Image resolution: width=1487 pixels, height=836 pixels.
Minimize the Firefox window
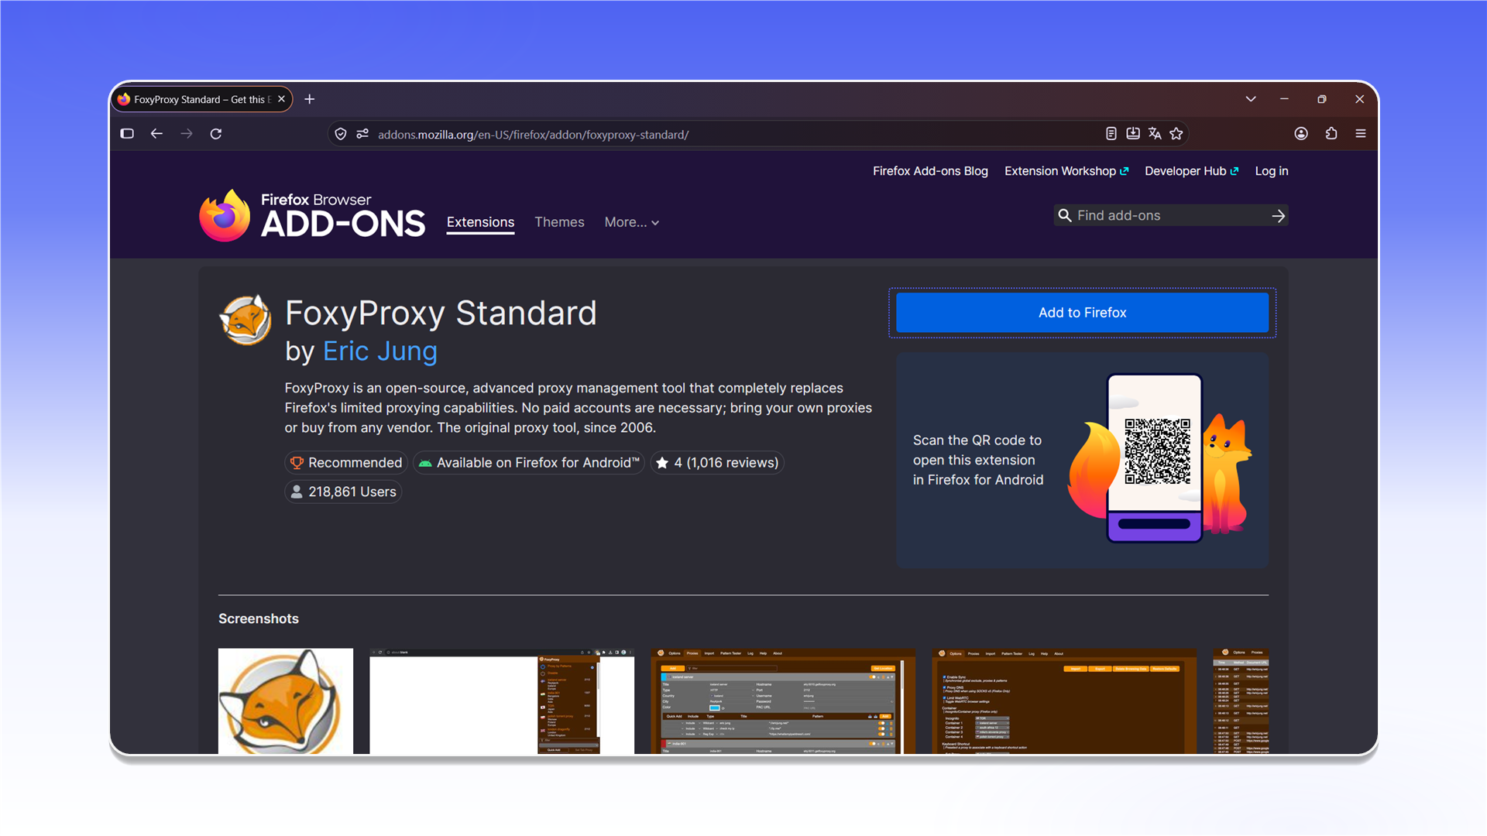tap(1285, 99)
